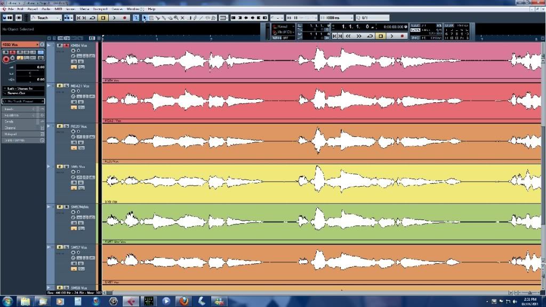The height and width of the screenshot is (307, 546).
Task: Mute the KM84 Vox track
Action: pyautogui.click(x=60, y=46)
